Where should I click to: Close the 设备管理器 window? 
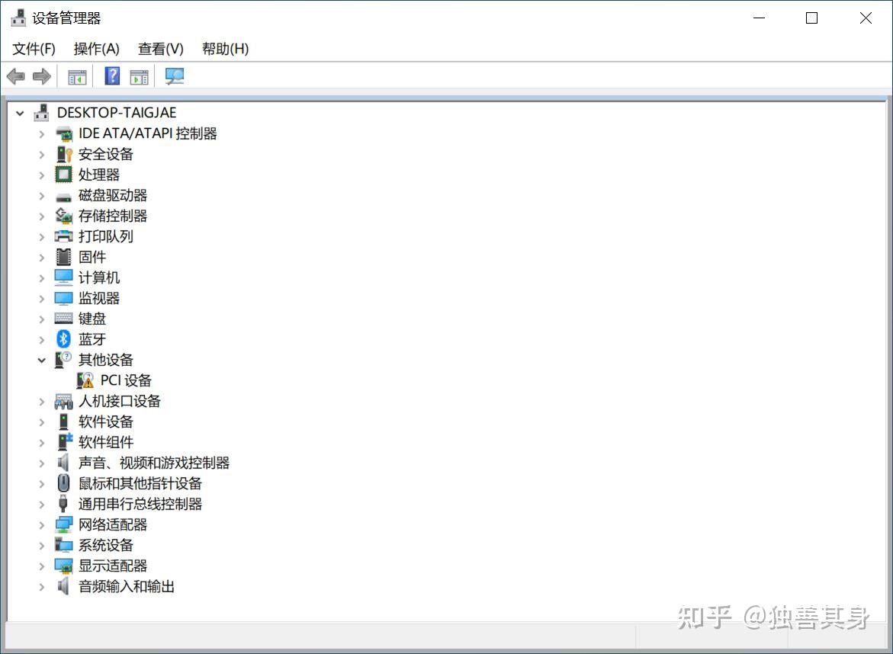866,18
